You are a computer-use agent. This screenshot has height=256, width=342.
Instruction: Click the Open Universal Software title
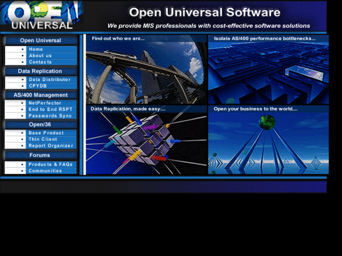click(205, 12)
